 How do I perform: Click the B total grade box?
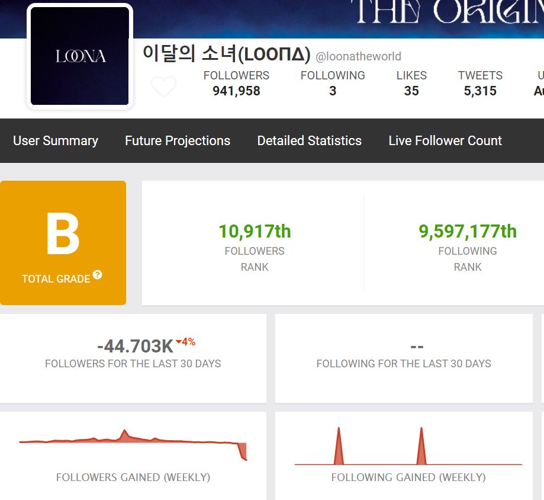tap(63, 243)
